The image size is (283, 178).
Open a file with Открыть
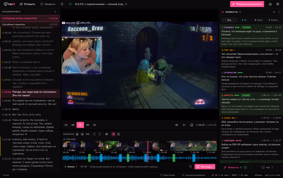[27, 4]
